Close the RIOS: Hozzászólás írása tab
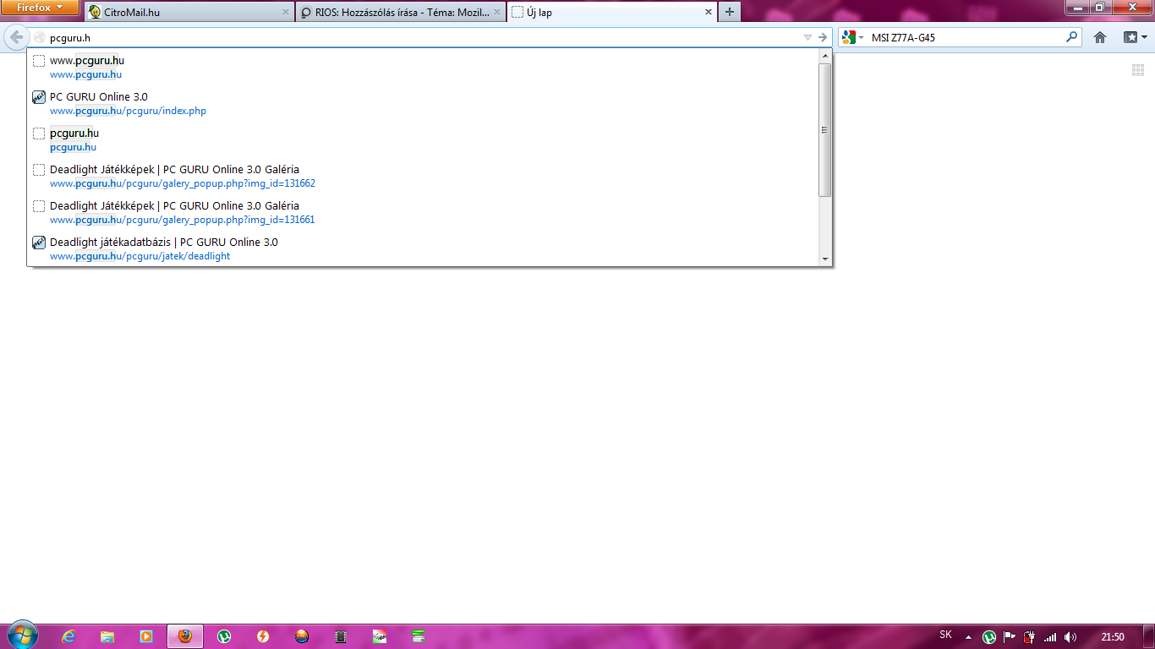This screenshot has width=1155, height=649. point(496,13)
